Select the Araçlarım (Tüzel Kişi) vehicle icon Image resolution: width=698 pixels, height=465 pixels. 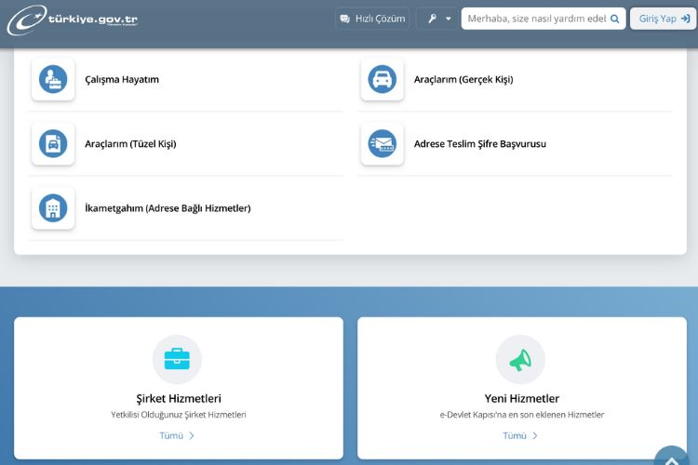pos(53,144)
